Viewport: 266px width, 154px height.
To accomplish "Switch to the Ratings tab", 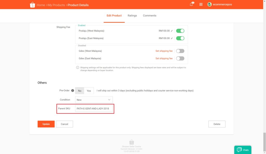I will pyautogui.click(x=132, y=16).
